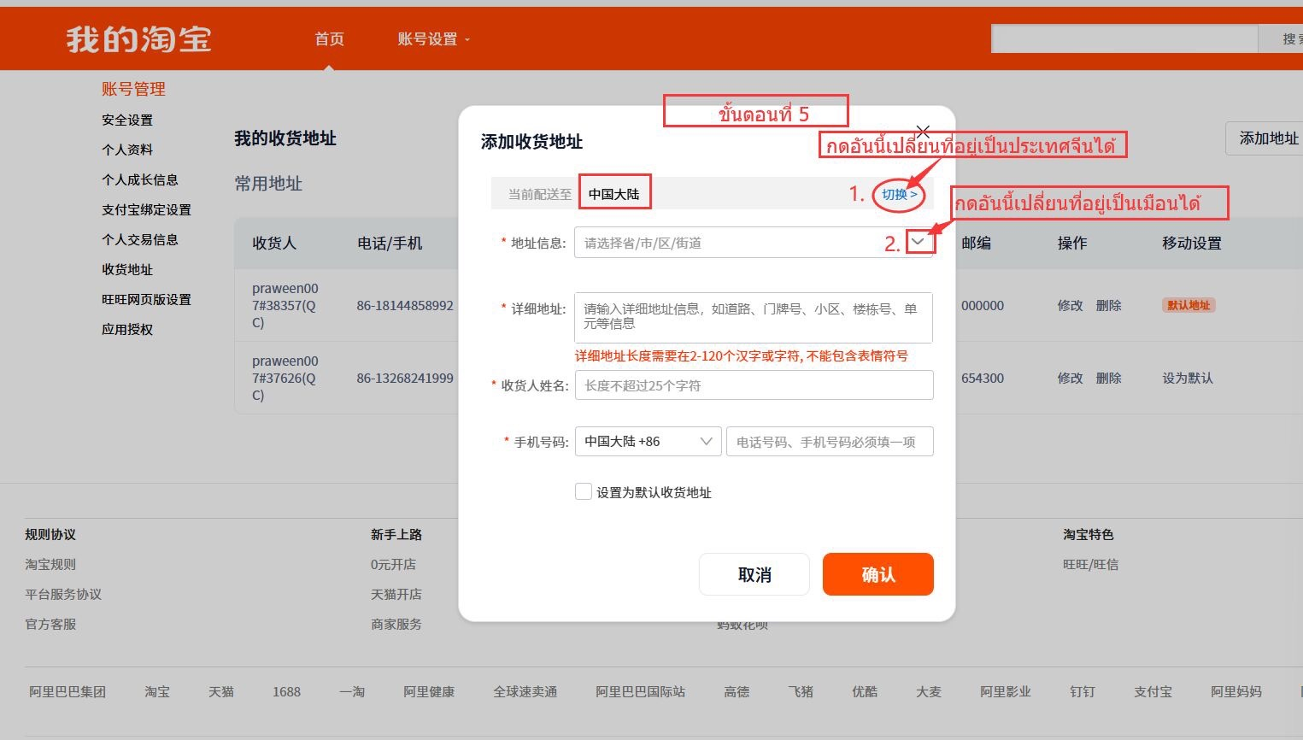Viewport: 1303px width, 740px height.
Task: Click the 一淘 bottom link
Action: click(x=352, y=692)
